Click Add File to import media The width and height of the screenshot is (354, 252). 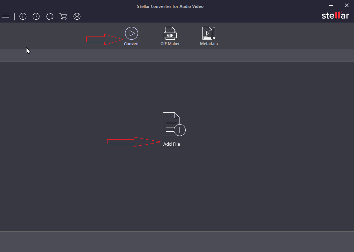point(172,144)
